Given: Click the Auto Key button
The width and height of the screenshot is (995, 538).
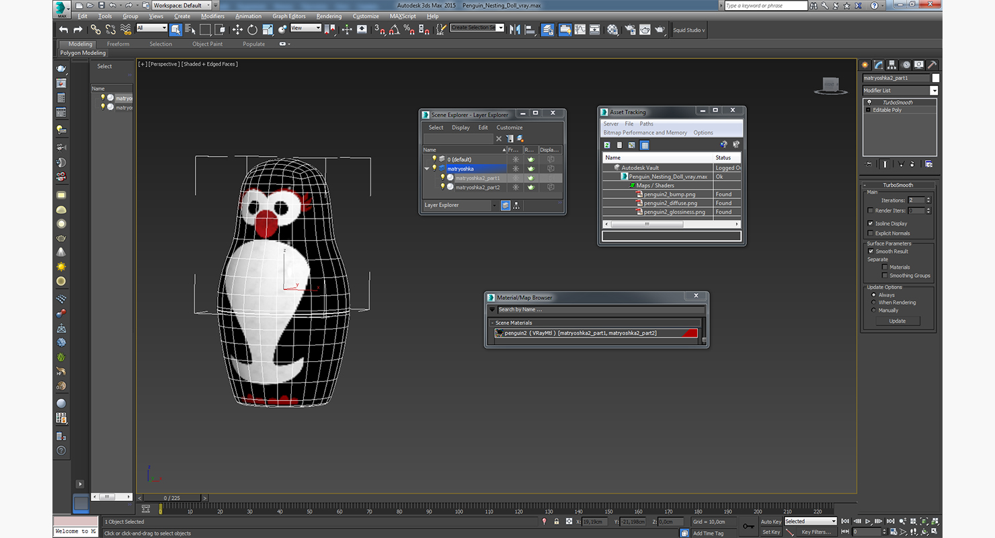Looking at the screenshot, I should [x=771, y=522].
